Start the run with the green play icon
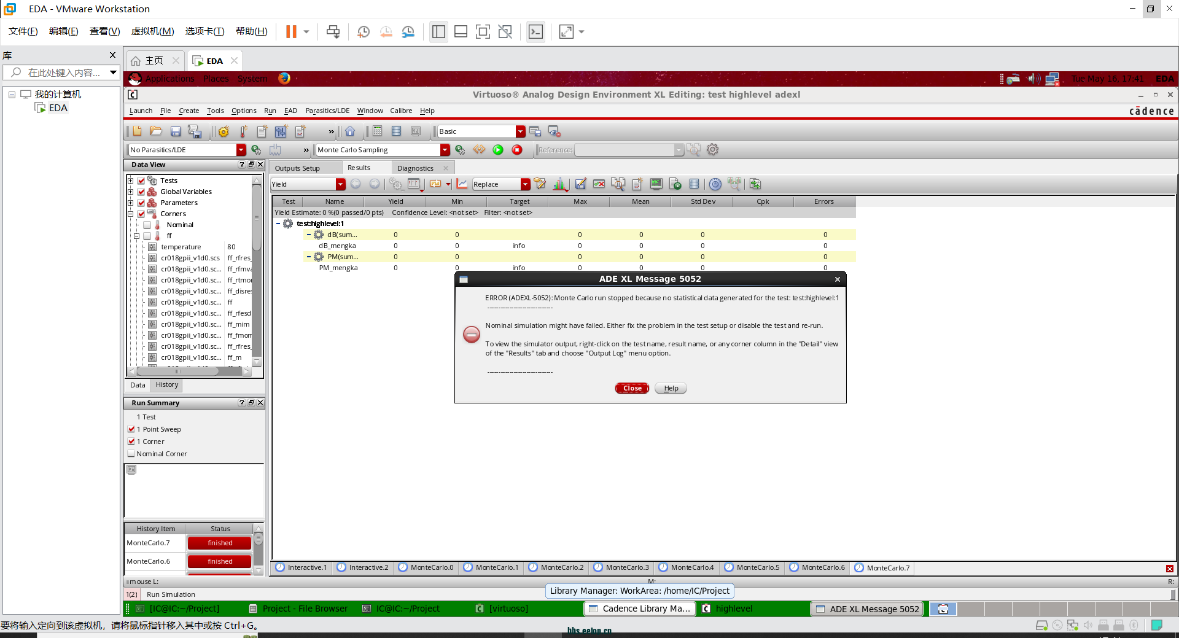The image size is (1179, 638). pyautogui.click(x=498, y=150)
